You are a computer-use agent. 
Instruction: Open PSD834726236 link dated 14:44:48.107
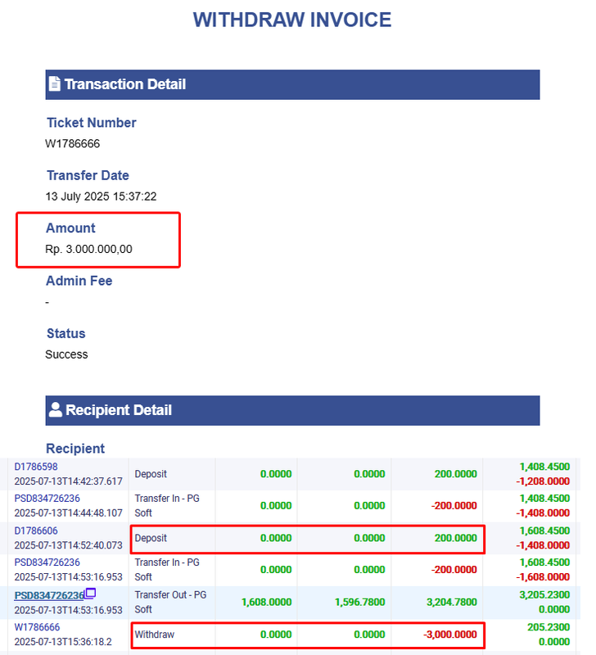[x=47, y=499]
